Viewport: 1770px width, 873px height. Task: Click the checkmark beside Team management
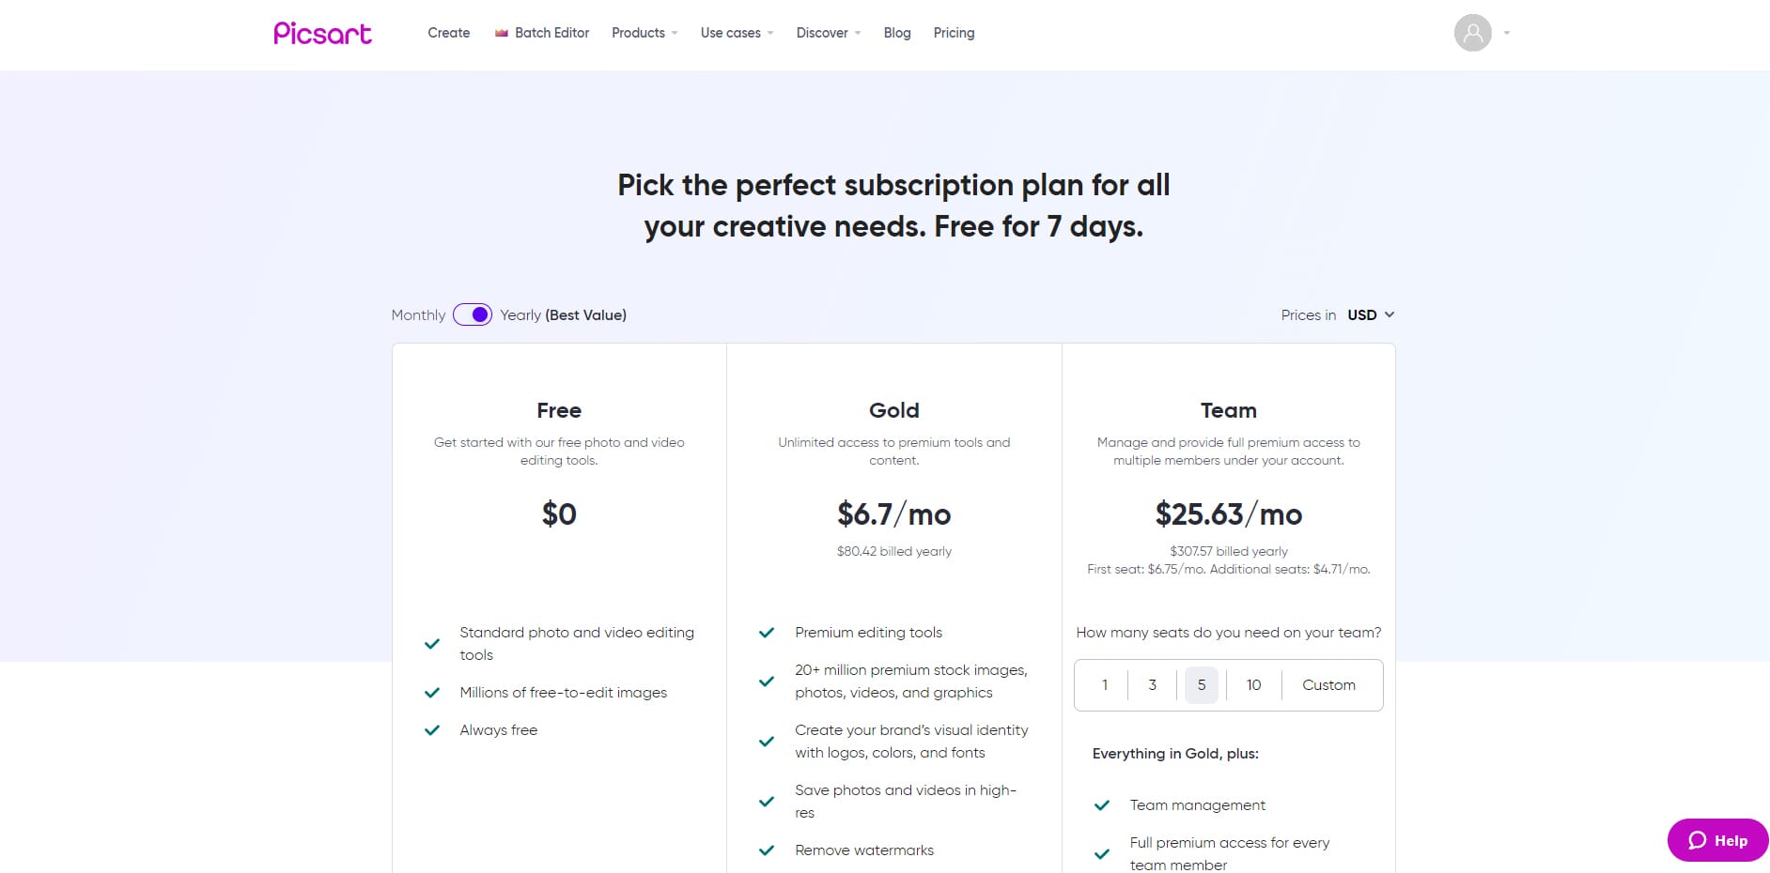1102,805
